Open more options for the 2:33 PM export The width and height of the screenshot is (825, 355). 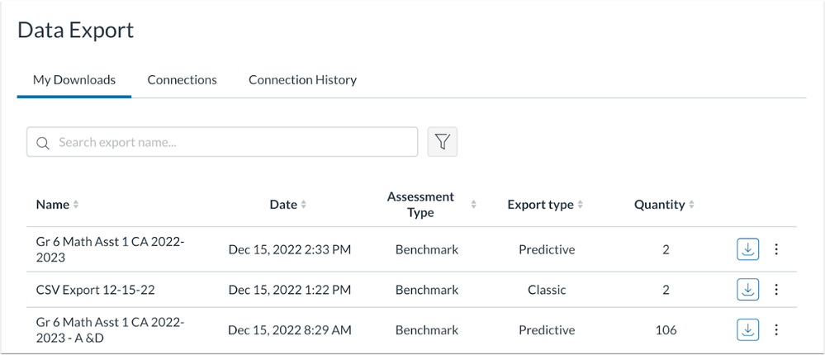tap(776, 249)
